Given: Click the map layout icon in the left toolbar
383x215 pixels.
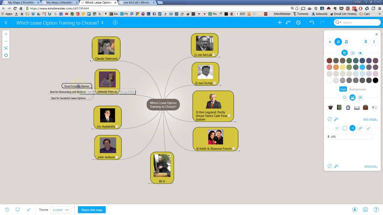Looking at the screenshot, I should (x=6, y=48).
